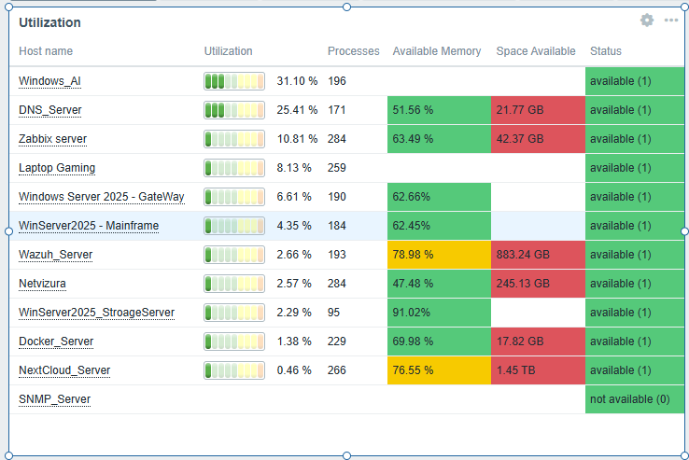Click the Laptop Gaming host name
This screenshot has height=460, width=689.
tap(57, 168)
